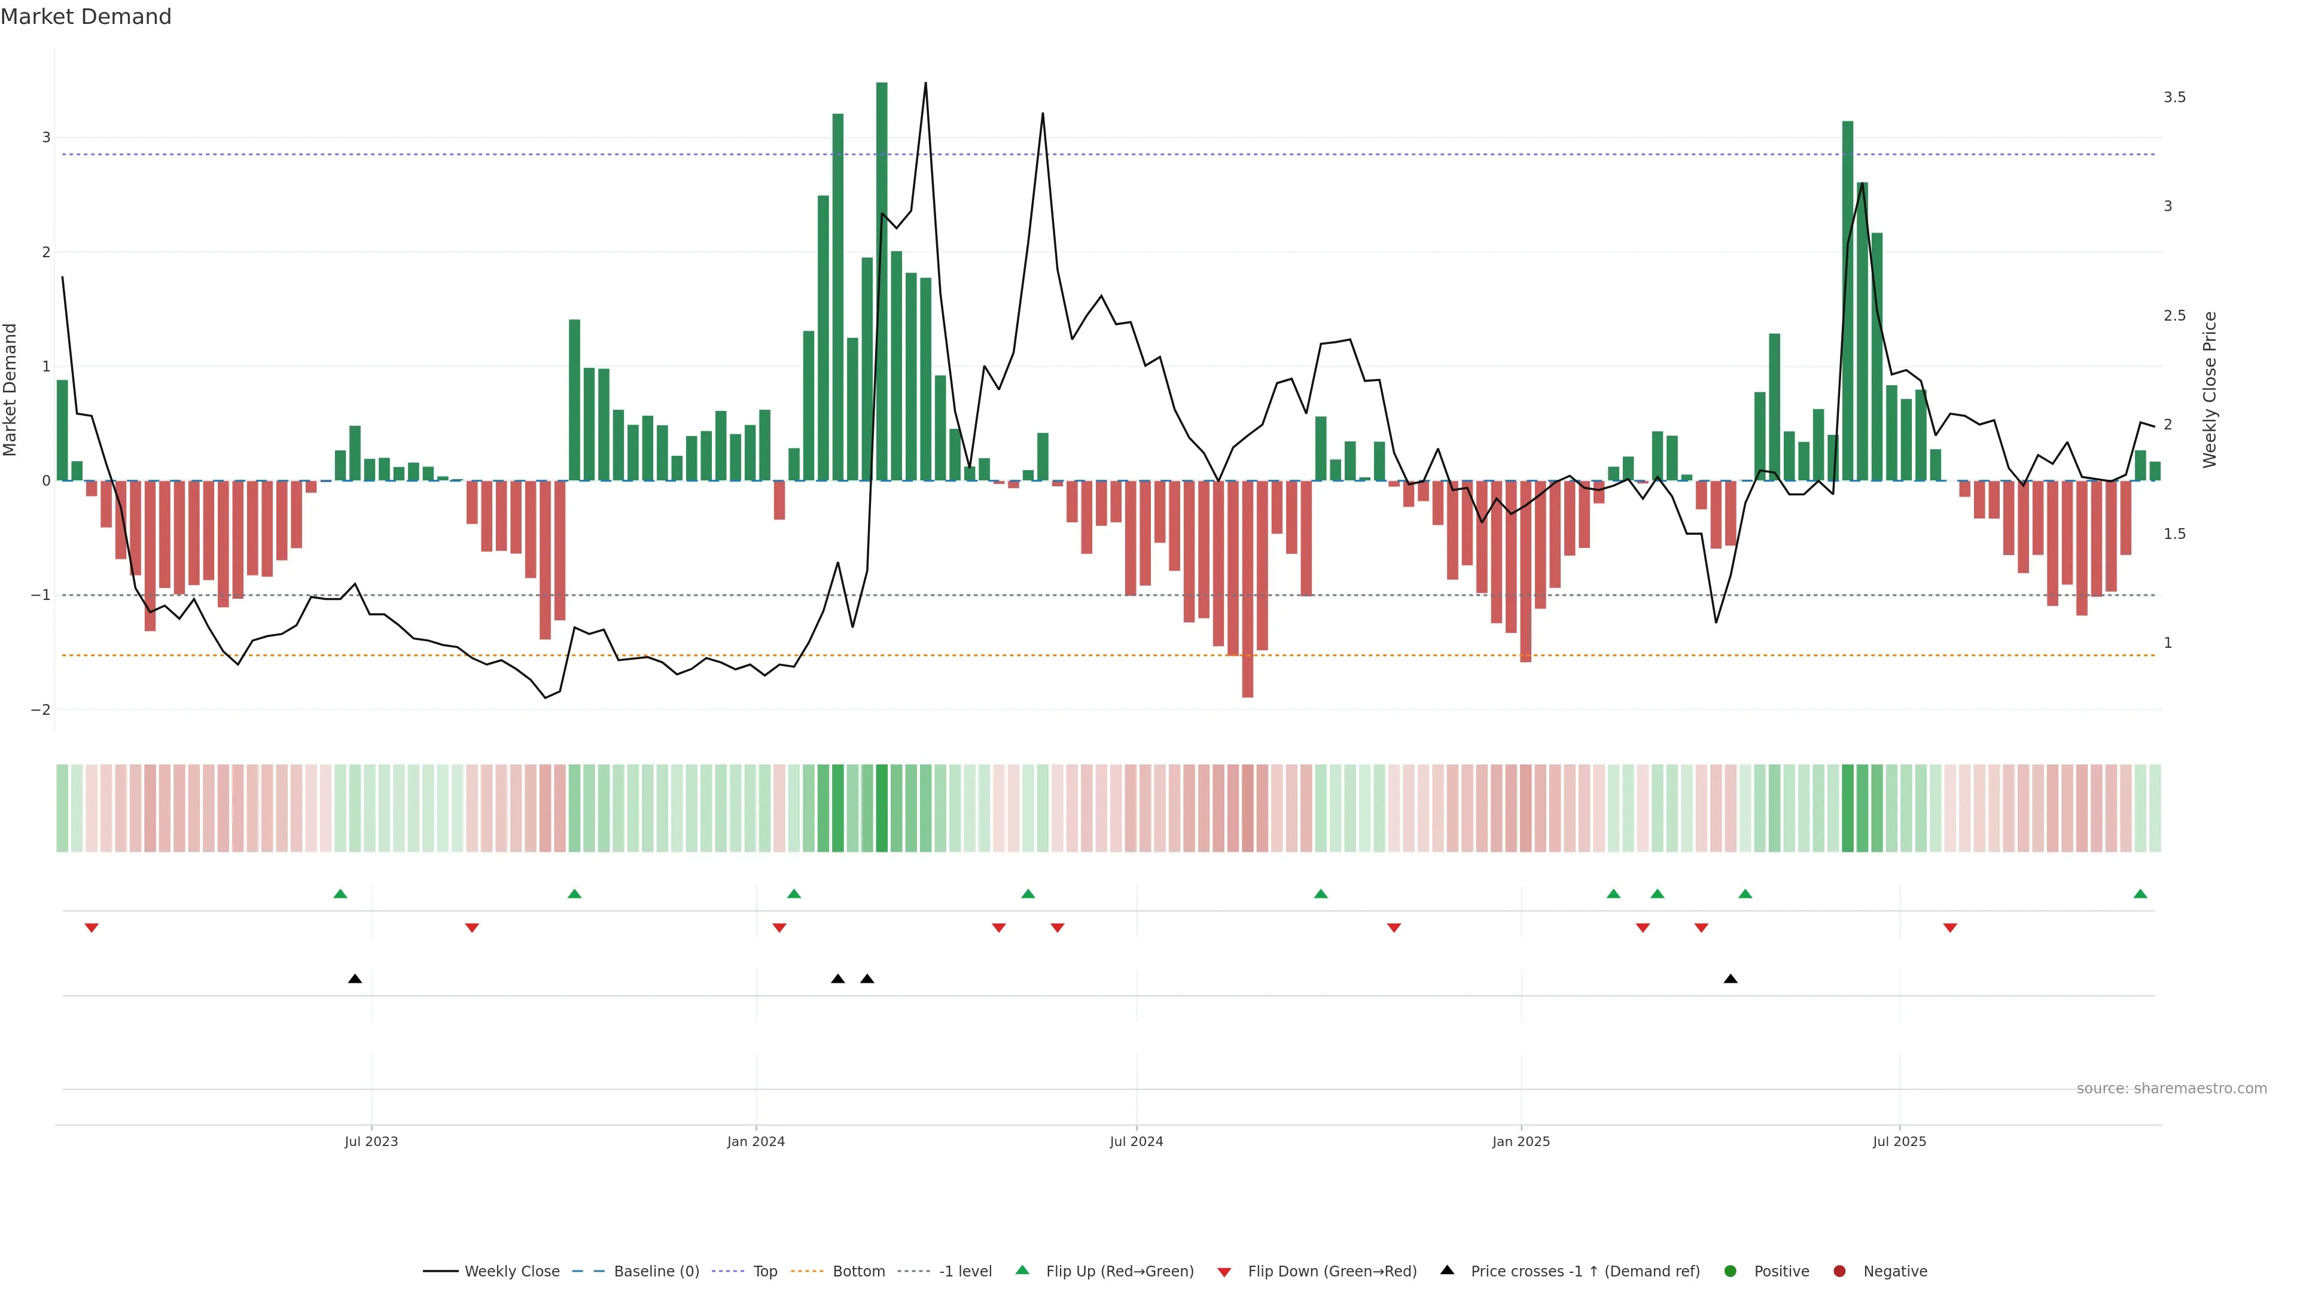The image size is (2297, 1292).
Task: Click the green triangle icon beside Flip Up legend
Action: [1023, 1270]
